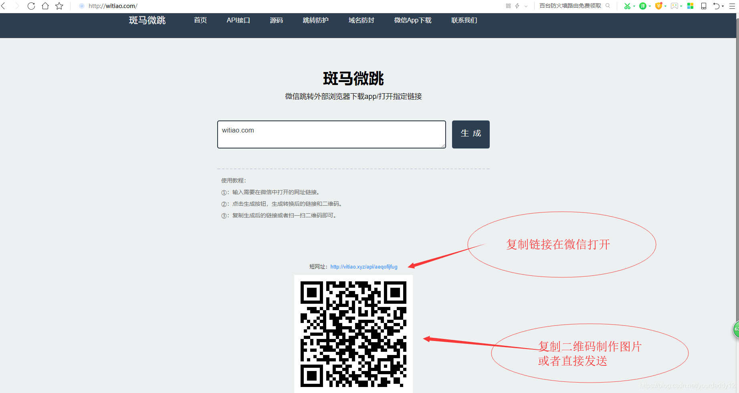Click the undo restore-tab arrow icon
739x393 pixels.
coord(717,6)
